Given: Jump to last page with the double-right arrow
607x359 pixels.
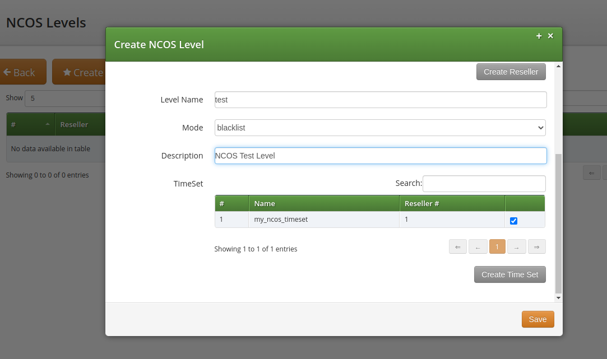Looking at the screenshot, I should (x=536, y=246).
